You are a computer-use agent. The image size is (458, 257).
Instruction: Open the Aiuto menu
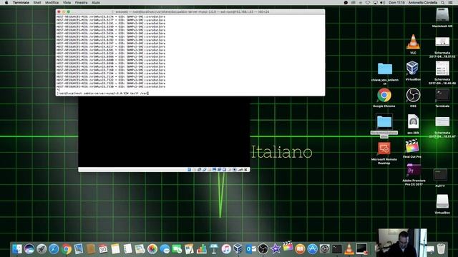click(x=96, y=3)
